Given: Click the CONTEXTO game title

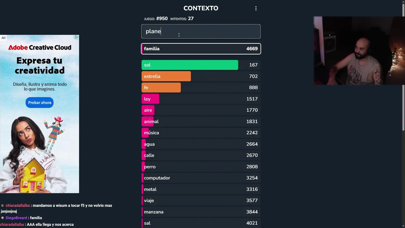Looking at the screenshot, I should pyautogui.click(x=201, y=8).
